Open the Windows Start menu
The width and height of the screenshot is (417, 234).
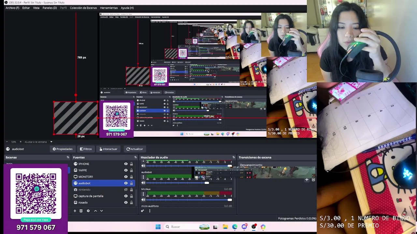158,227
